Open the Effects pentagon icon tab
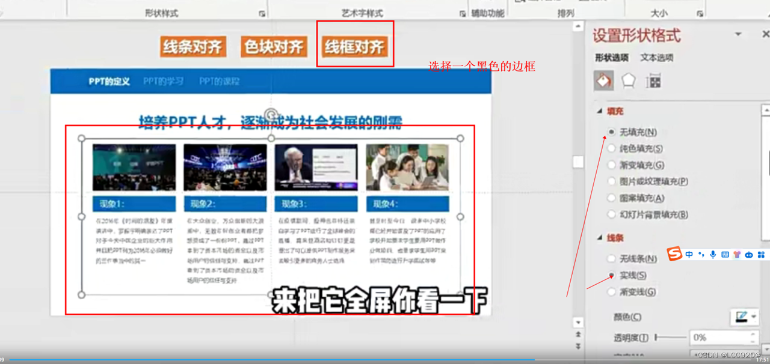This screenshot has height=364, width=770. (x=629, y=80)
